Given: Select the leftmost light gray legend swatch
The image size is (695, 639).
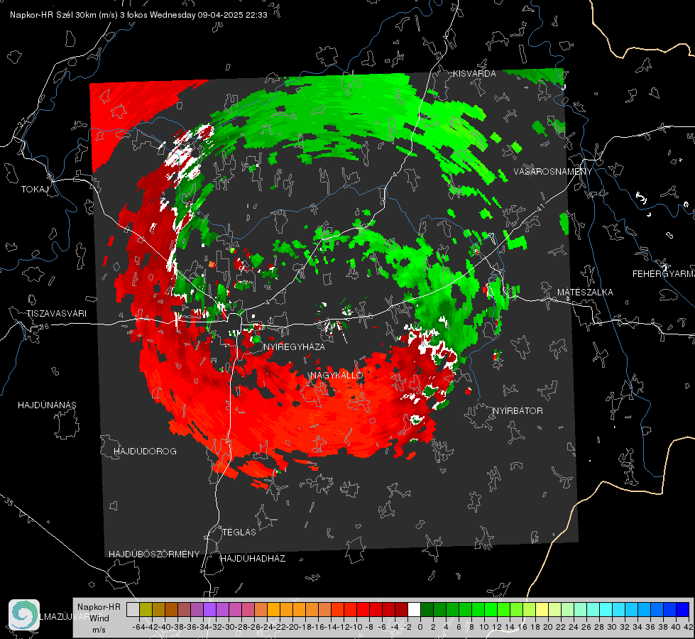Looking at the screenshot, I should (133, 609).
